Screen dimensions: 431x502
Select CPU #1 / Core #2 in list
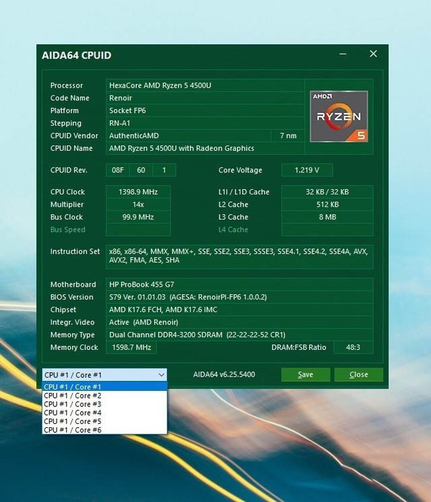pos(104,396)
